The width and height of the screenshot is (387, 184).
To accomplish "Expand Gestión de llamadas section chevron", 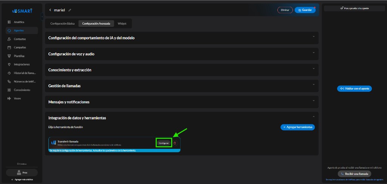I will (314, 85).
